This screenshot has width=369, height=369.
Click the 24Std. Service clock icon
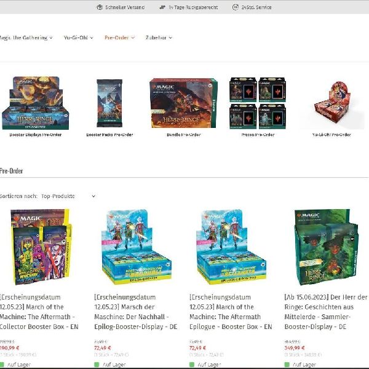tap(236, 7)
